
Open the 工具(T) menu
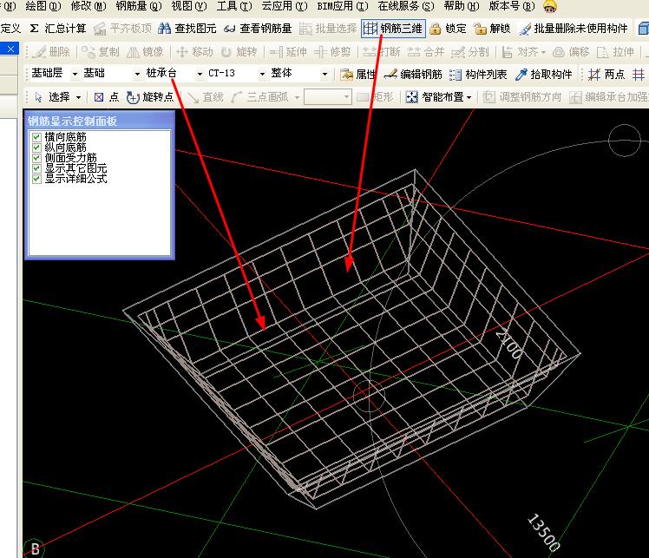(234, 6)
